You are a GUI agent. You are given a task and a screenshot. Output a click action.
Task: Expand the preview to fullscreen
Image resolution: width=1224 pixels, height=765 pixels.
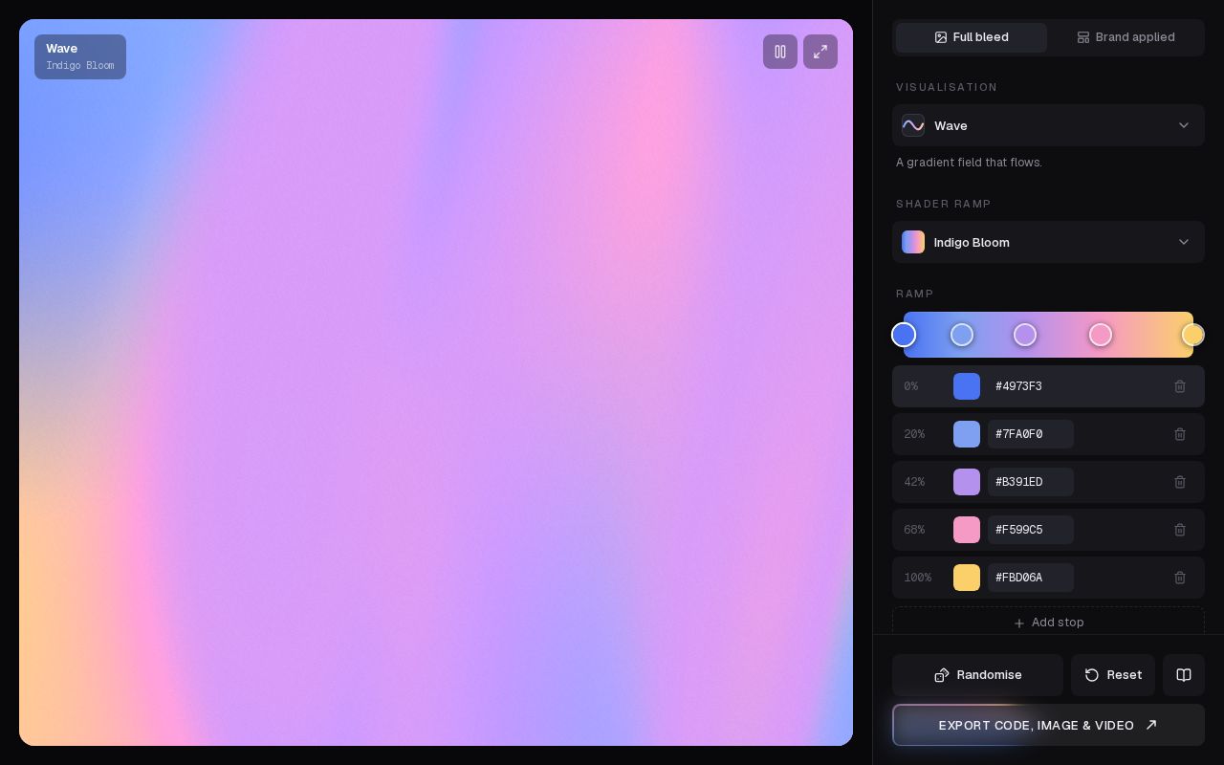[x=820, y=52]
